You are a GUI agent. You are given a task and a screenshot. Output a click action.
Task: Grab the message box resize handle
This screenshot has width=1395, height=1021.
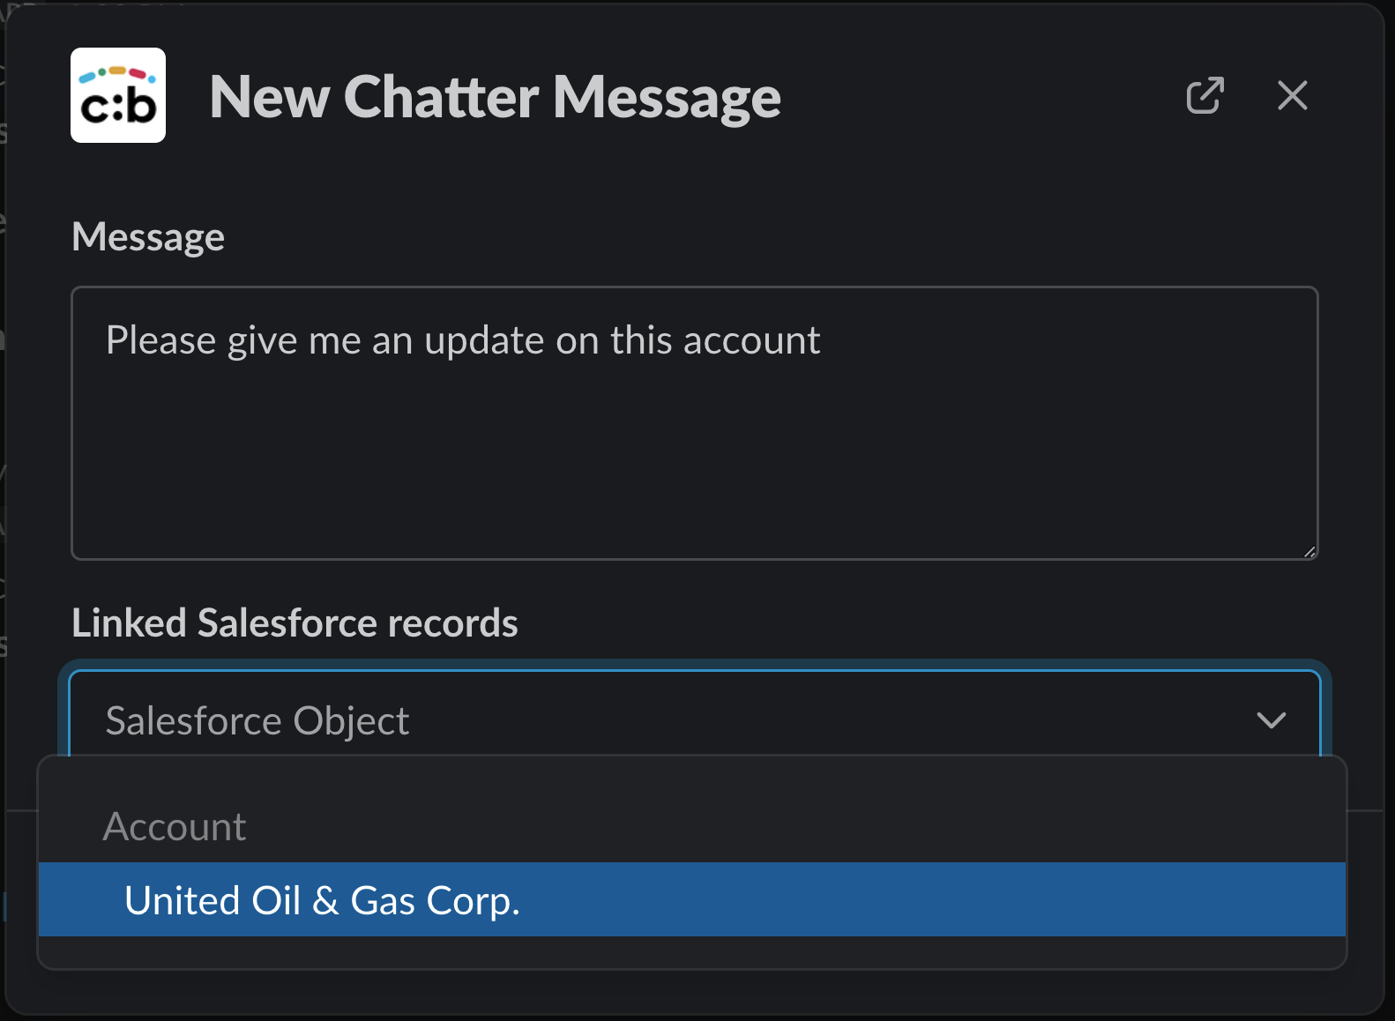(1309, 552)
